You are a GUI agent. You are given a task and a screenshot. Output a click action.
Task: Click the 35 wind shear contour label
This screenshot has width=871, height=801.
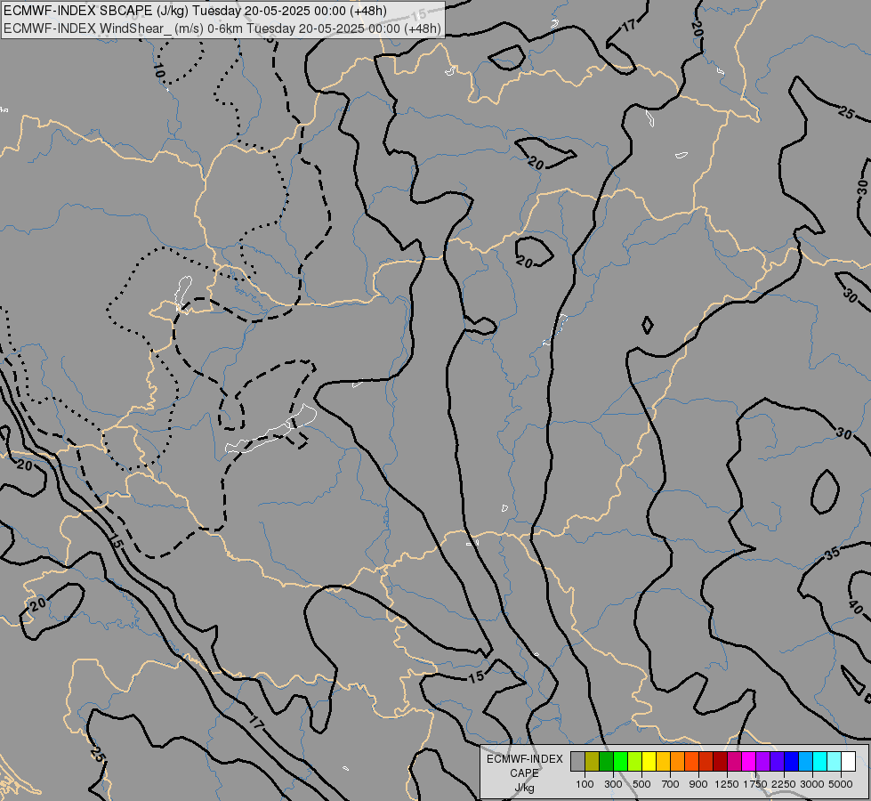click(832, 553)
